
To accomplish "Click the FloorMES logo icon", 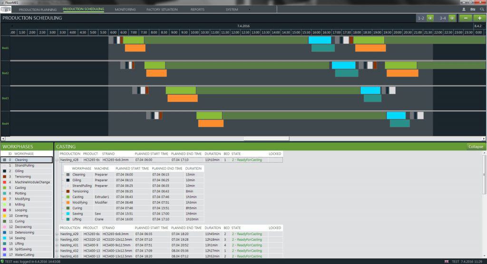I will tap(7, 10).
